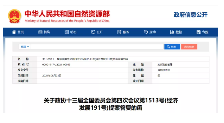Screen dimensions: 224x123
Task: Click the 政府信息公开 heading
Action: (x=190, y=15)
